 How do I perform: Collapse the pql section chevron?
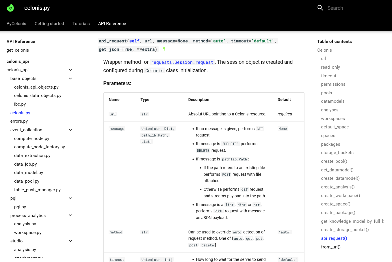(x=70, y=198)
